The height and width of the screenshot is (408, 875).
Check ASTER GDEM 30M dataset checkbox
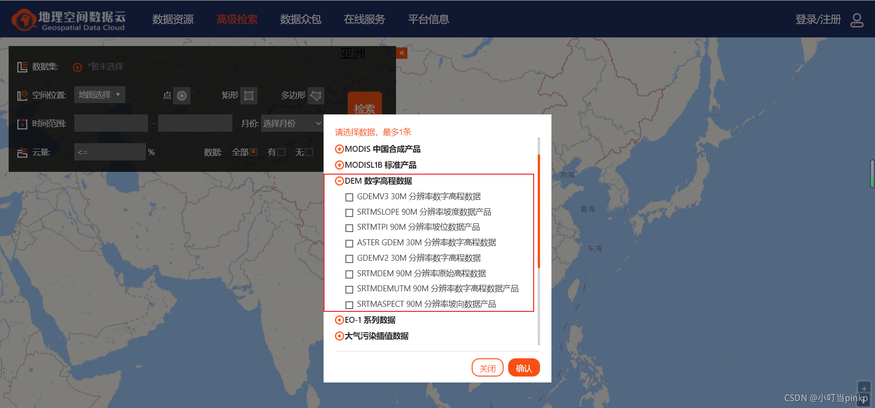click(x=350, y=243)
